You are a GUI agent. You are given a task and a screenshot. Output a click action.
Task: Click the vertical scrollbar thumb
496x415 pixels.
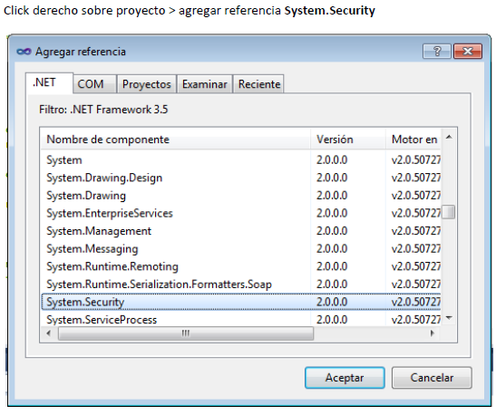449,212
